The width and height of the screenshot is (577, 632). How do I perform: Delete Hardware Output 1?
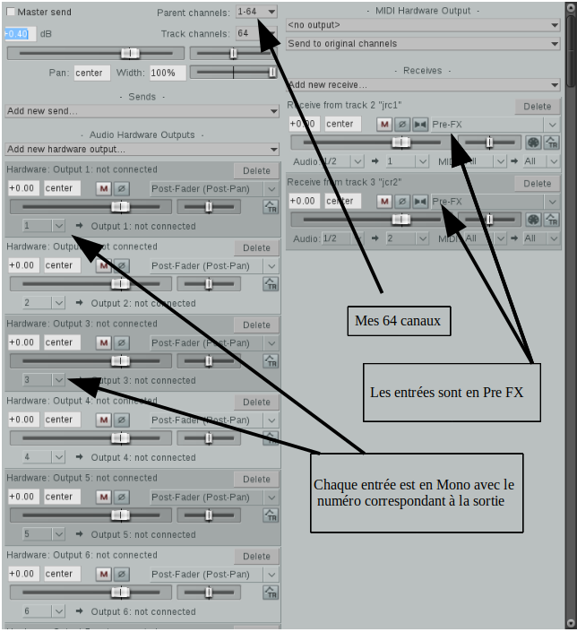click(x=256, y=171)
